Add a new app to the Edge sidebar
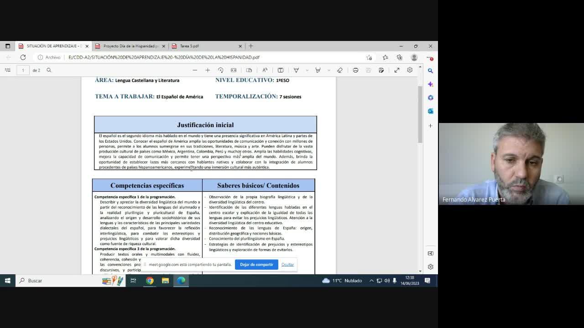This screenshot has width=584, height=328. [430, 126]
